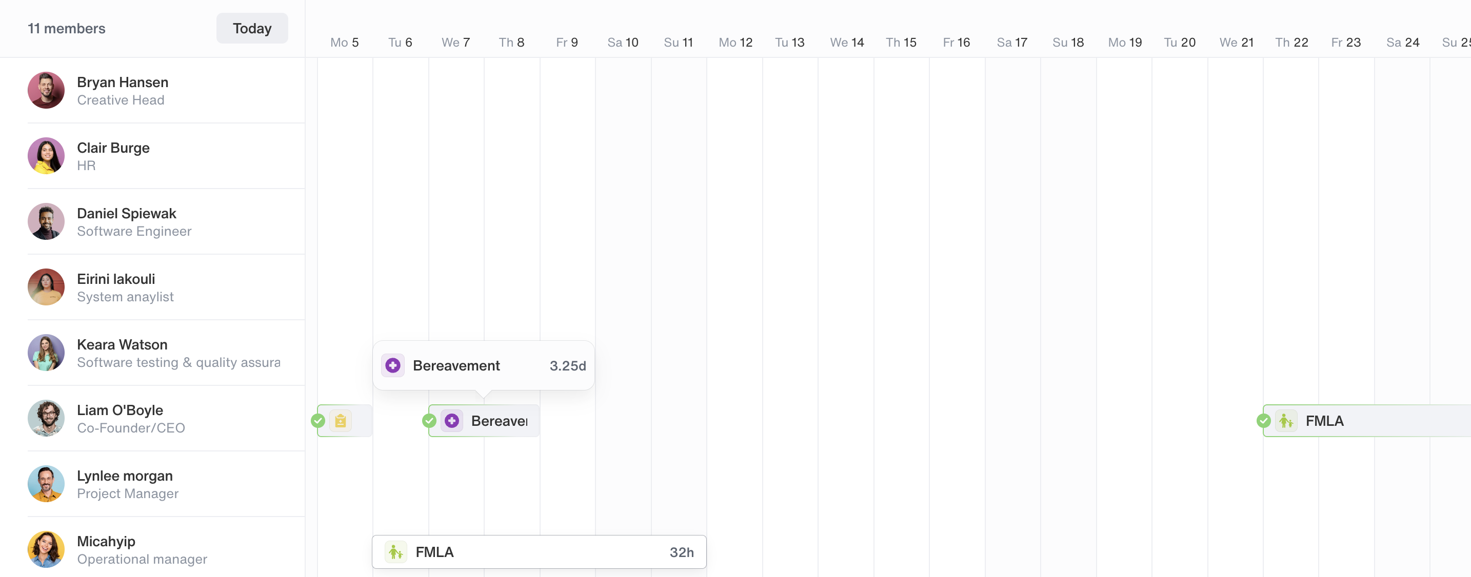Viewport: 1471px width, 577px height.
Task: Select the Sa 24 date header
Action: pos(1402,42)
